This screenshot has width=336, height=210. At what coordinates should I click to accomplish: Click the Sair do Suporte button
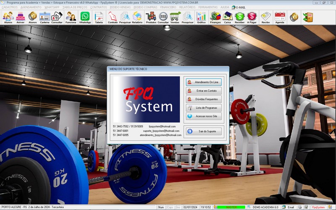[204, 131]
